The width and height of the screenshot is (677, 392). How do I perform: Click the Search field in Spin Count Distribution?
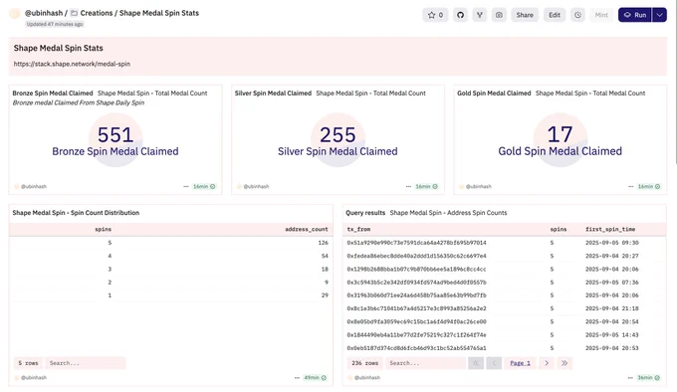pyautogui.click(x=86, y=363)
